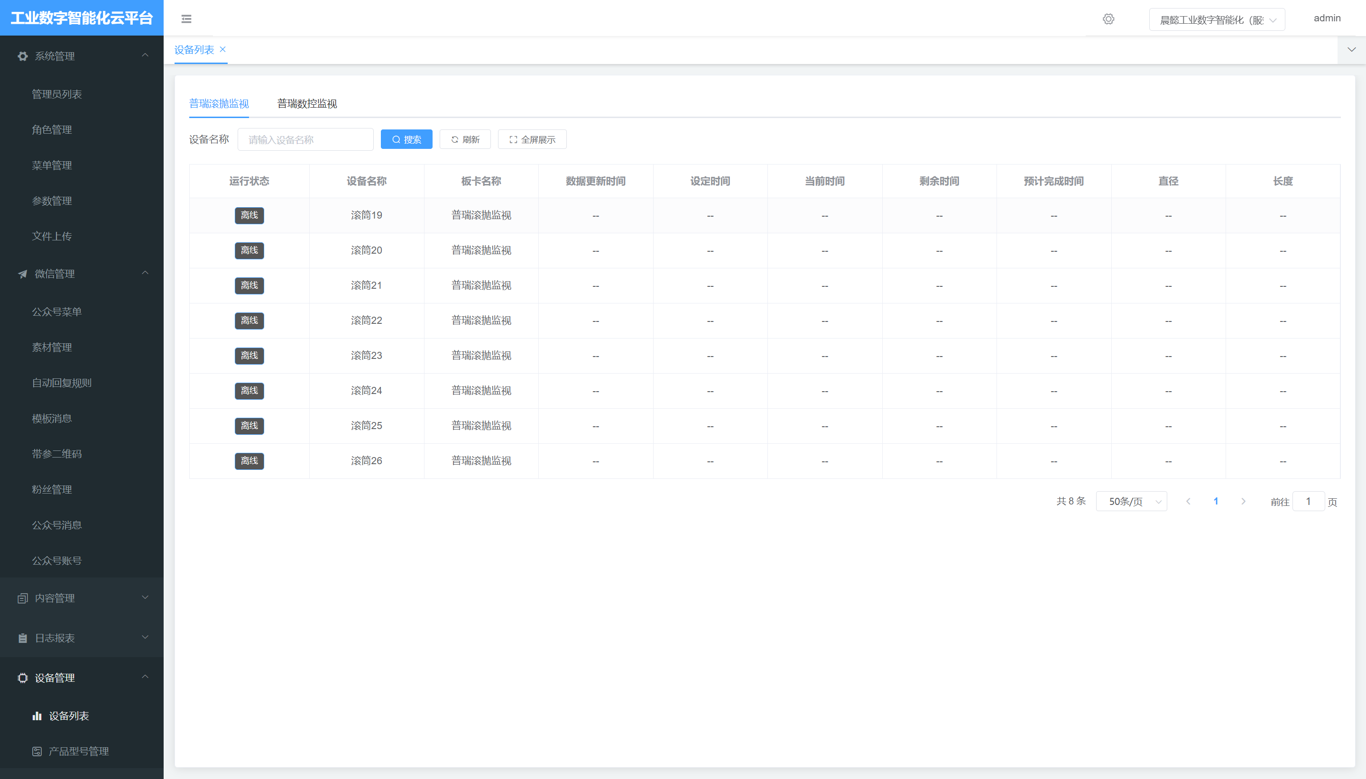Click the 滚筒24 device name cell
The width and height of the screenshot is (1366, 779).
point(367,391)
